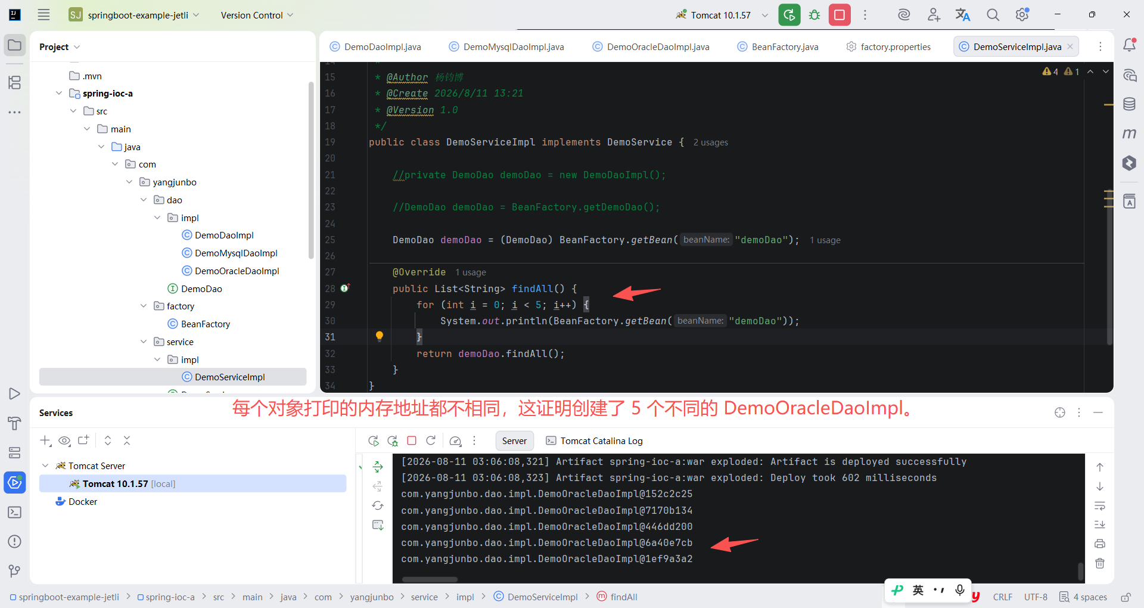Select the Server console tab
This screenshot has width=1144, height=608.
coord(514,441)
